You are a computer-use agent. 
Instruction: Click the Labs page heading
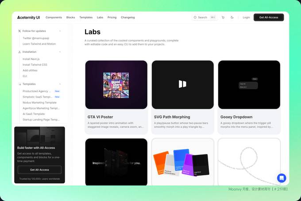click(93, 32)
